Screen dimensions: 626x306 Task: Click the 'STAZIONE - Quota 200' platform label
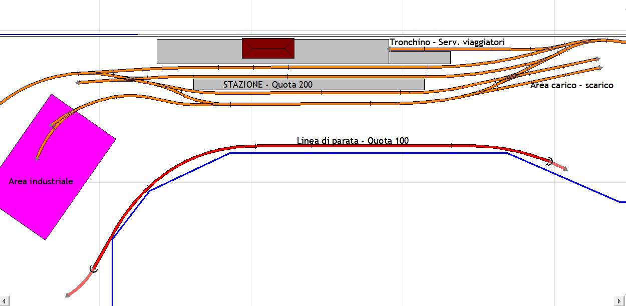click(267, 85)
